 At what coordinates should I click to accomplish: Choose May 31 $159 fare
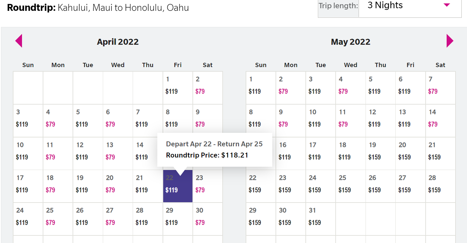[x=321, y=219]
